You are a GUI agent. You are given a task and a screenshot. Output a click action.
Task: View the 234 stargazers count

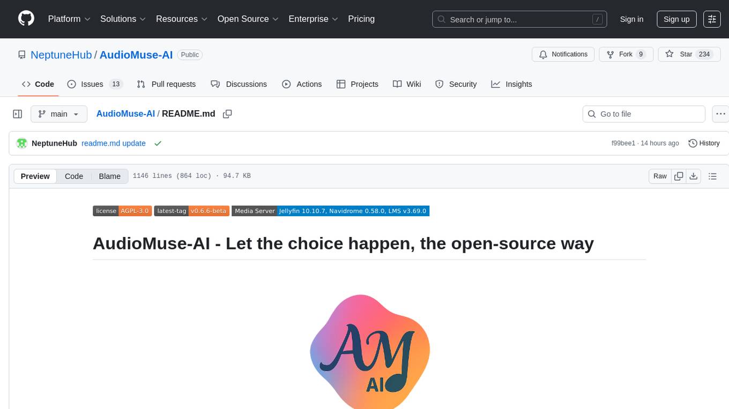(x=704, y=54)
